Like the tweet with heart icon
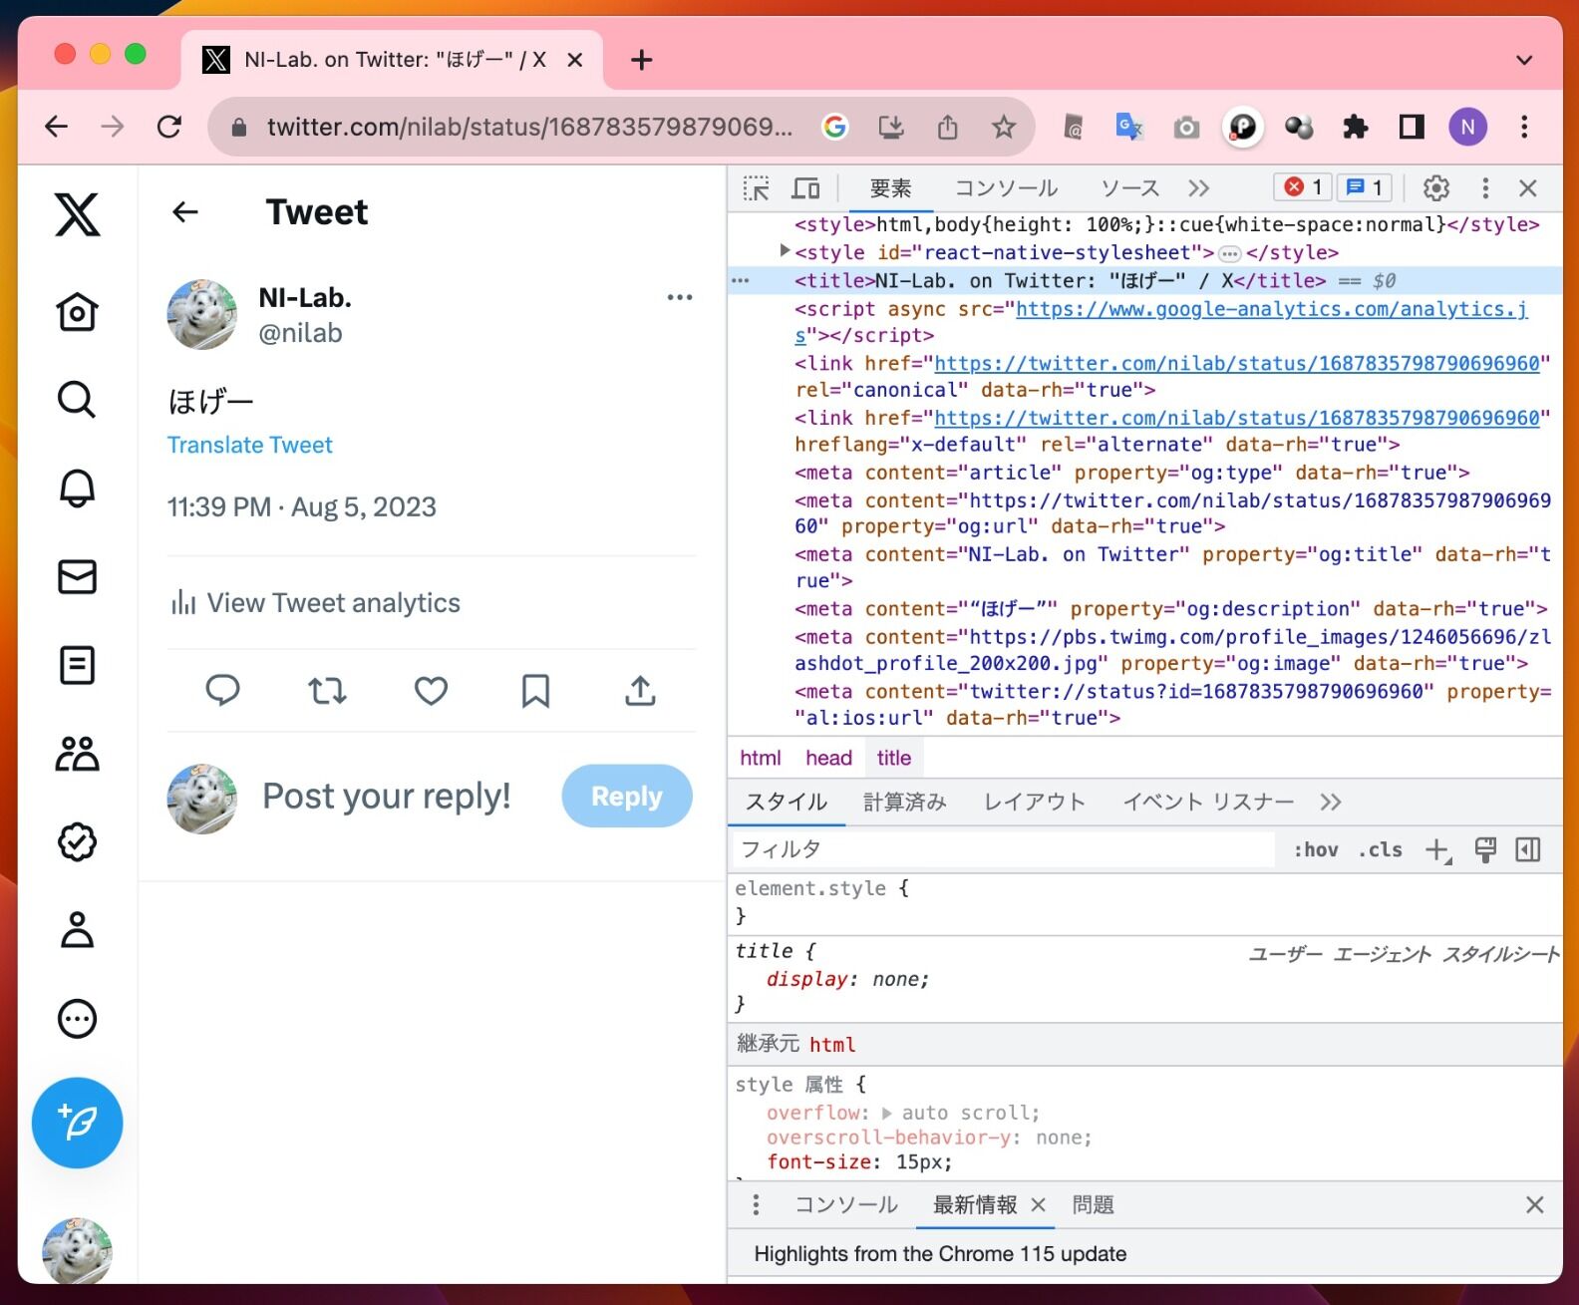 (431, 690)
